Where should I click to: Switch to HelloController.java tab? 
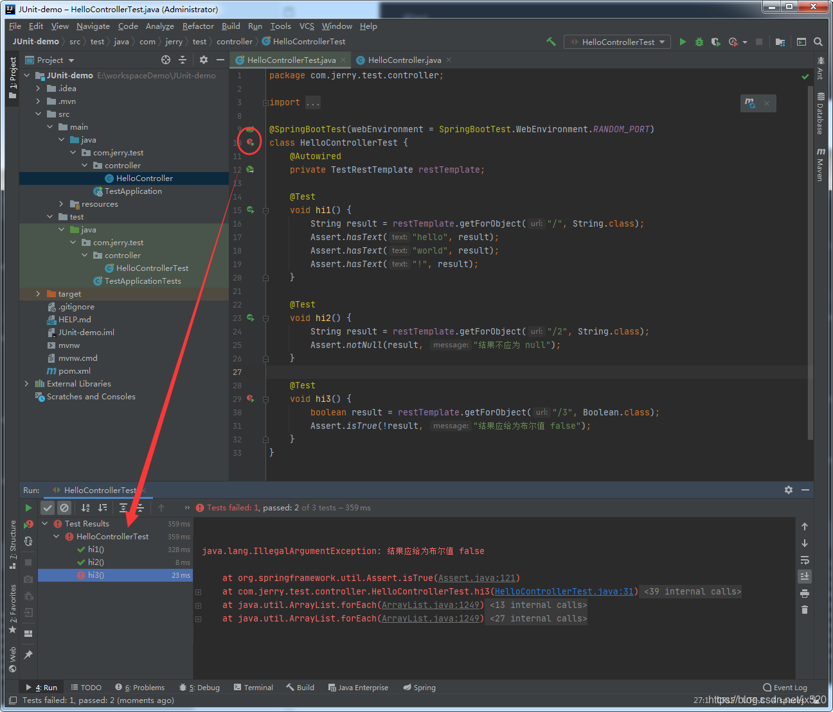point(404,60)
